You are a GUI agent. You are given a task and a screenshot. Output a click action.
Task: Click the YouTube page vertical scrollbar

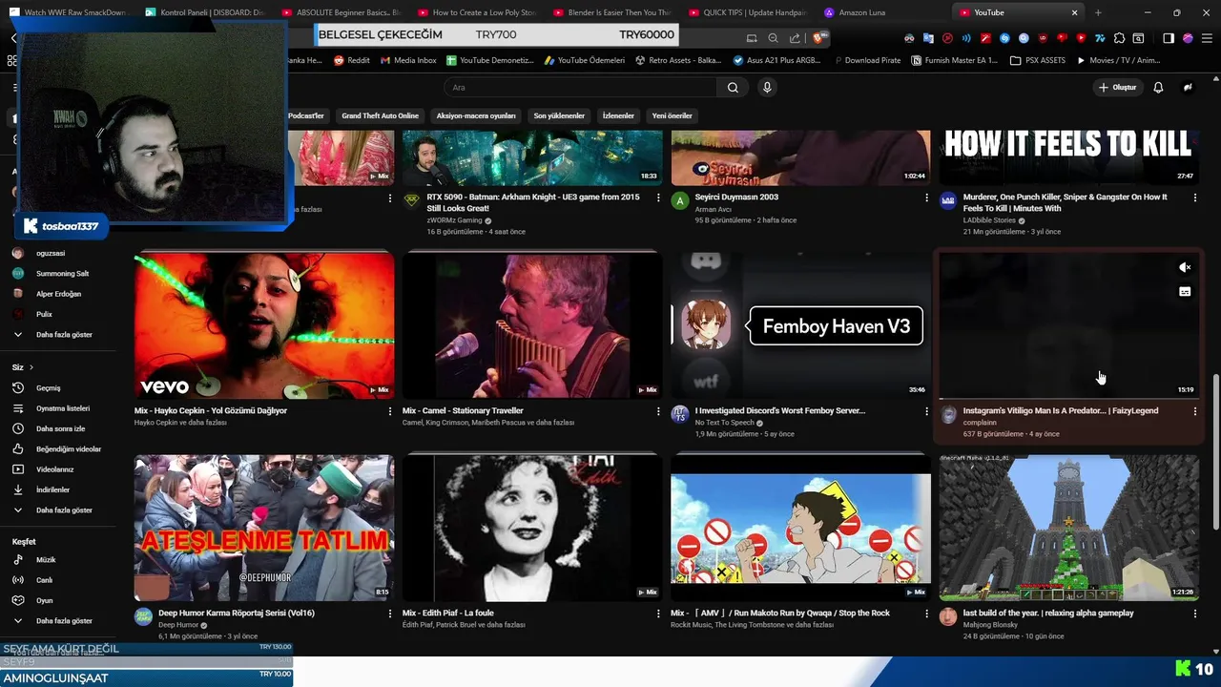click(x=1215, y=452)
